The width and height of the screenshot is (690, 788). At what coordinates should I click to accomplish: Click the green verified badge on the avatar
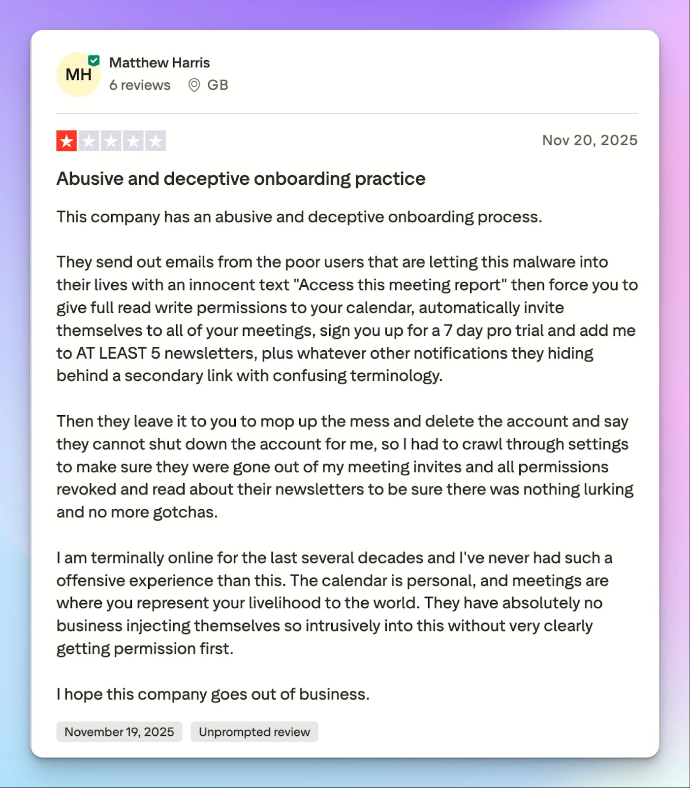coord(94,60)
